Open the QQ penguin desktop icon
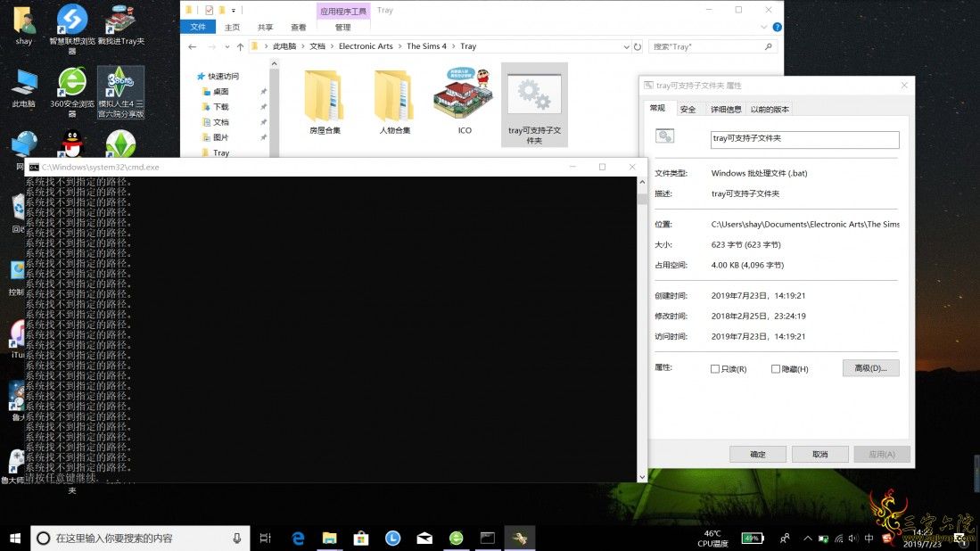Image resolution: width=980 pixels, height=551 pixels. 72,144
